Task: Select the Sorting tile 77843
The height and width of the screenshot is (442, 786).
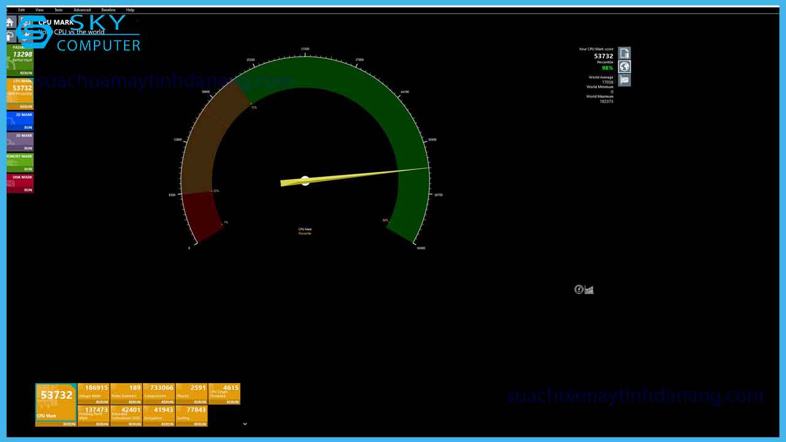Action: coord(192,413)
